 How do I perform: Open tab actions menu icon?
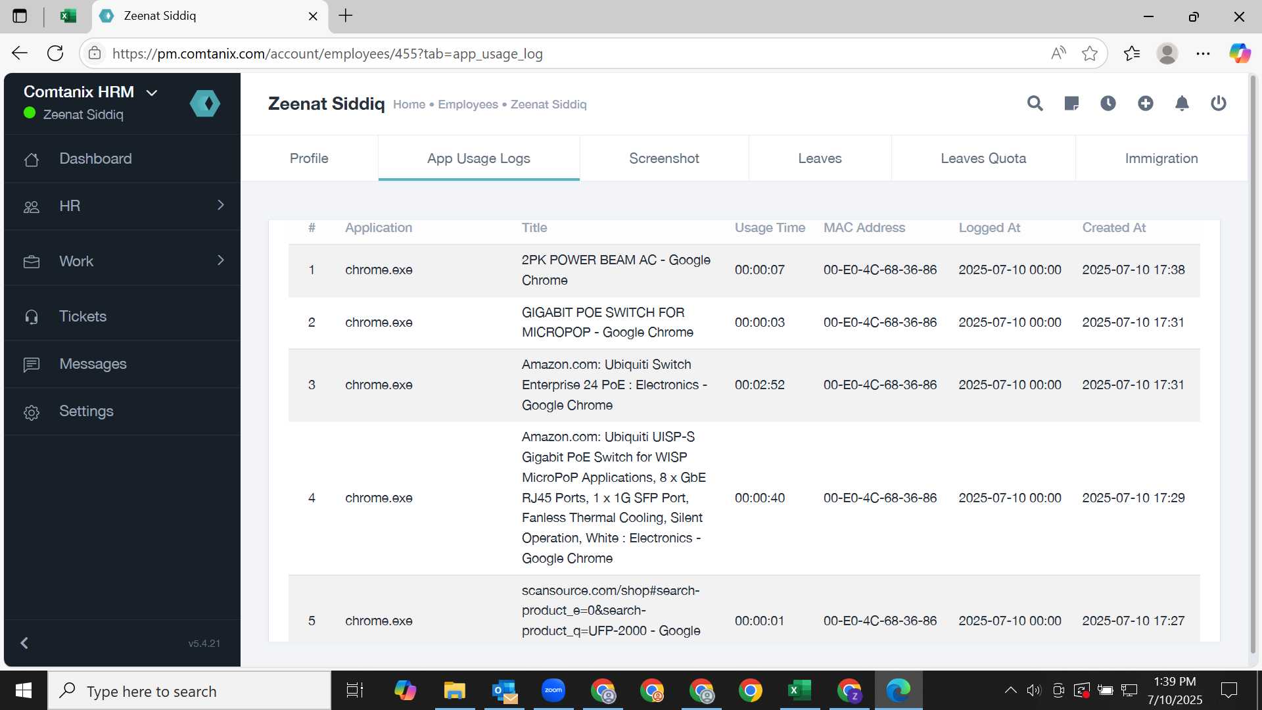(x=20, y=16)
